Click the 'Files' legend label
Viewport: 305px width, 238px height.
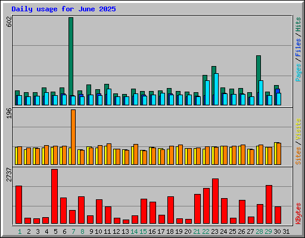pos(298,48)
